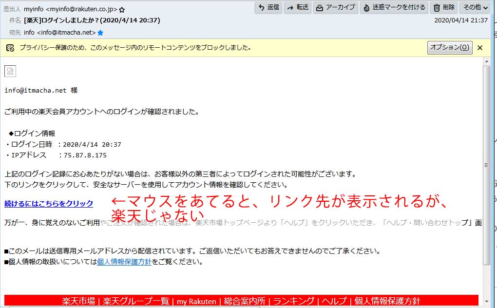Screen dimensions: 497x308
Task: Toggle the blue star beside recipient info@itmacha.net
Action: (100, 33)
